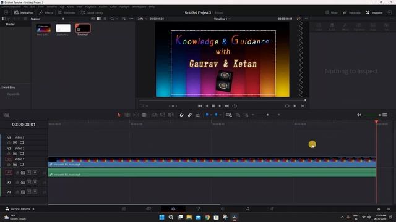This screenshot has height=222, width=396.
Task: Open the Timeline View Options icon
Action: [6, 115]
